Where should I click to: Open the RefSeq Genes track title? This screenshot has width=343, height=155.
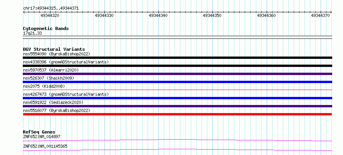tap(39, 132)
